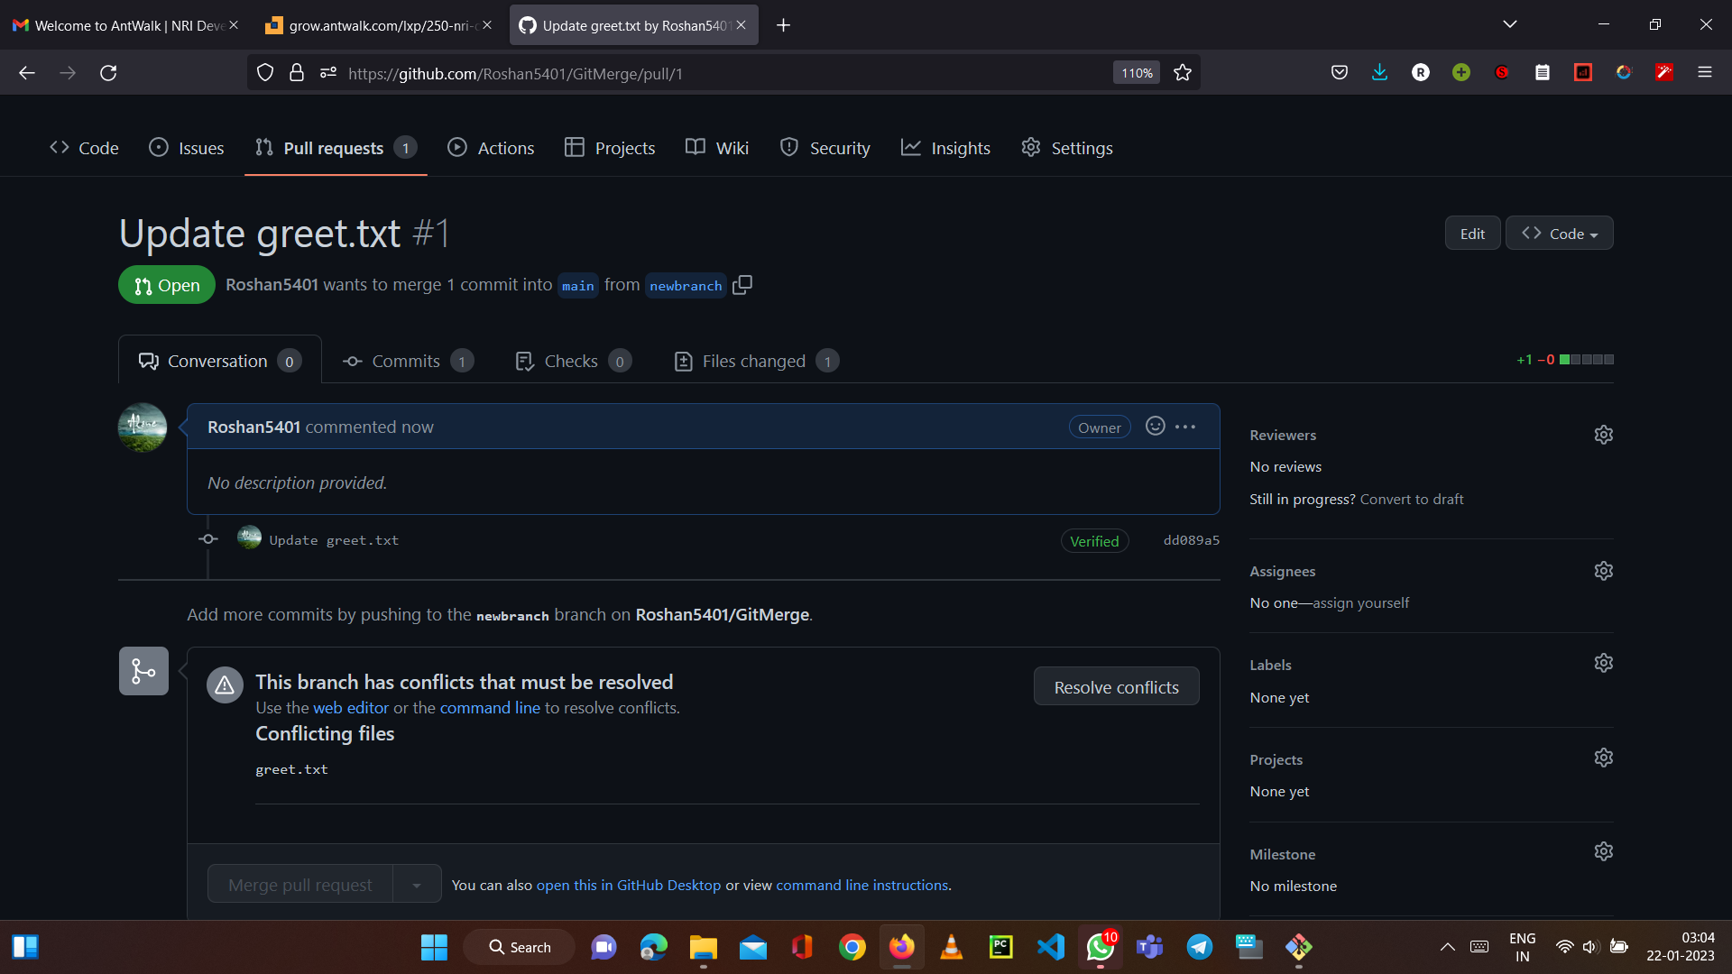Switch to the Files changed tab
The image size is (1732, 974).
tap(754, 361)
